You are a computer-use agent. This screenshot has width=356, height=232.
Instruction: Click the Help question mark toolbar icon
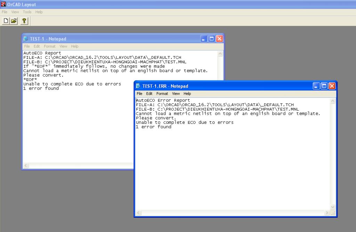(x=24, y=21)
